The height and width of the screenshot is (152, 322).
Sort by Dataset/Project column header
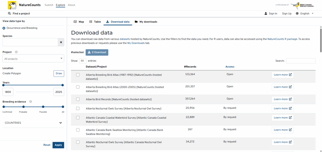coord(96,67)
